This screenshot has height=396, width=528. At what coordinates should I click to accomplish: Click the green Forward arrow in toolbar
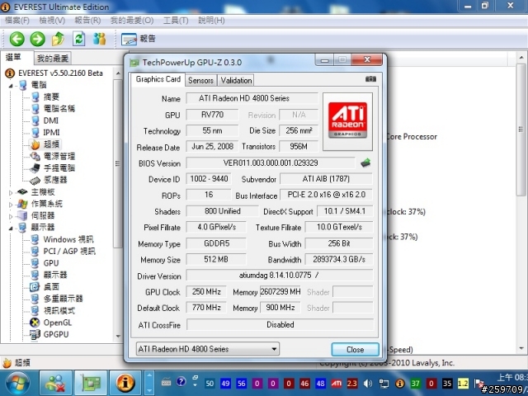(37, 39)
